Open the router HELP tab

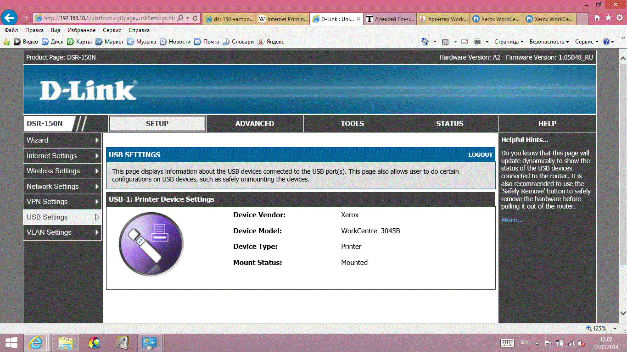click(x=547, y=124)
